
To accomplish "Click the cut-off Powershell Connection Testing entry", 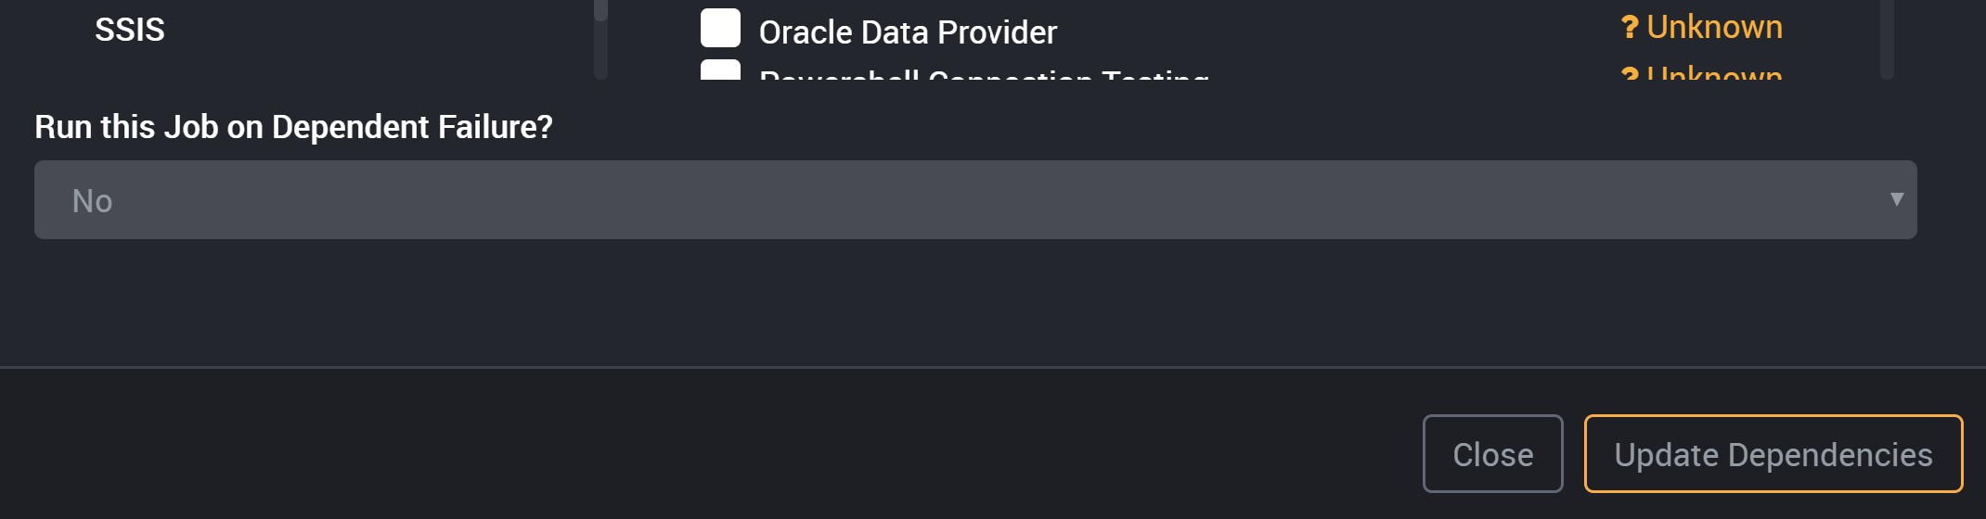I will 984,74.
